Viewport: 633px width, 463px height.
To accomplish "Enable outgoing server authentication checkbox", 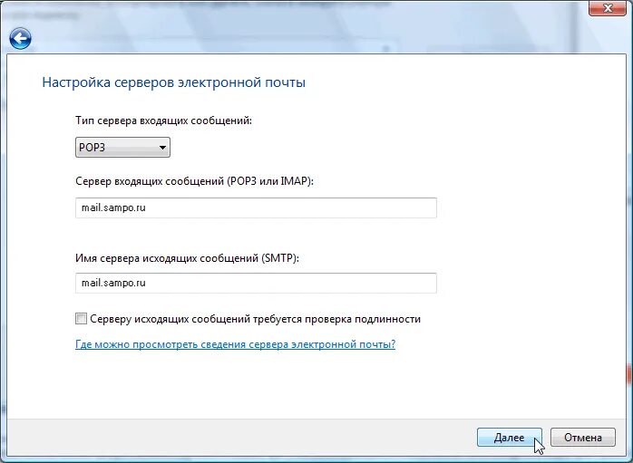I will tap(81, 319).
